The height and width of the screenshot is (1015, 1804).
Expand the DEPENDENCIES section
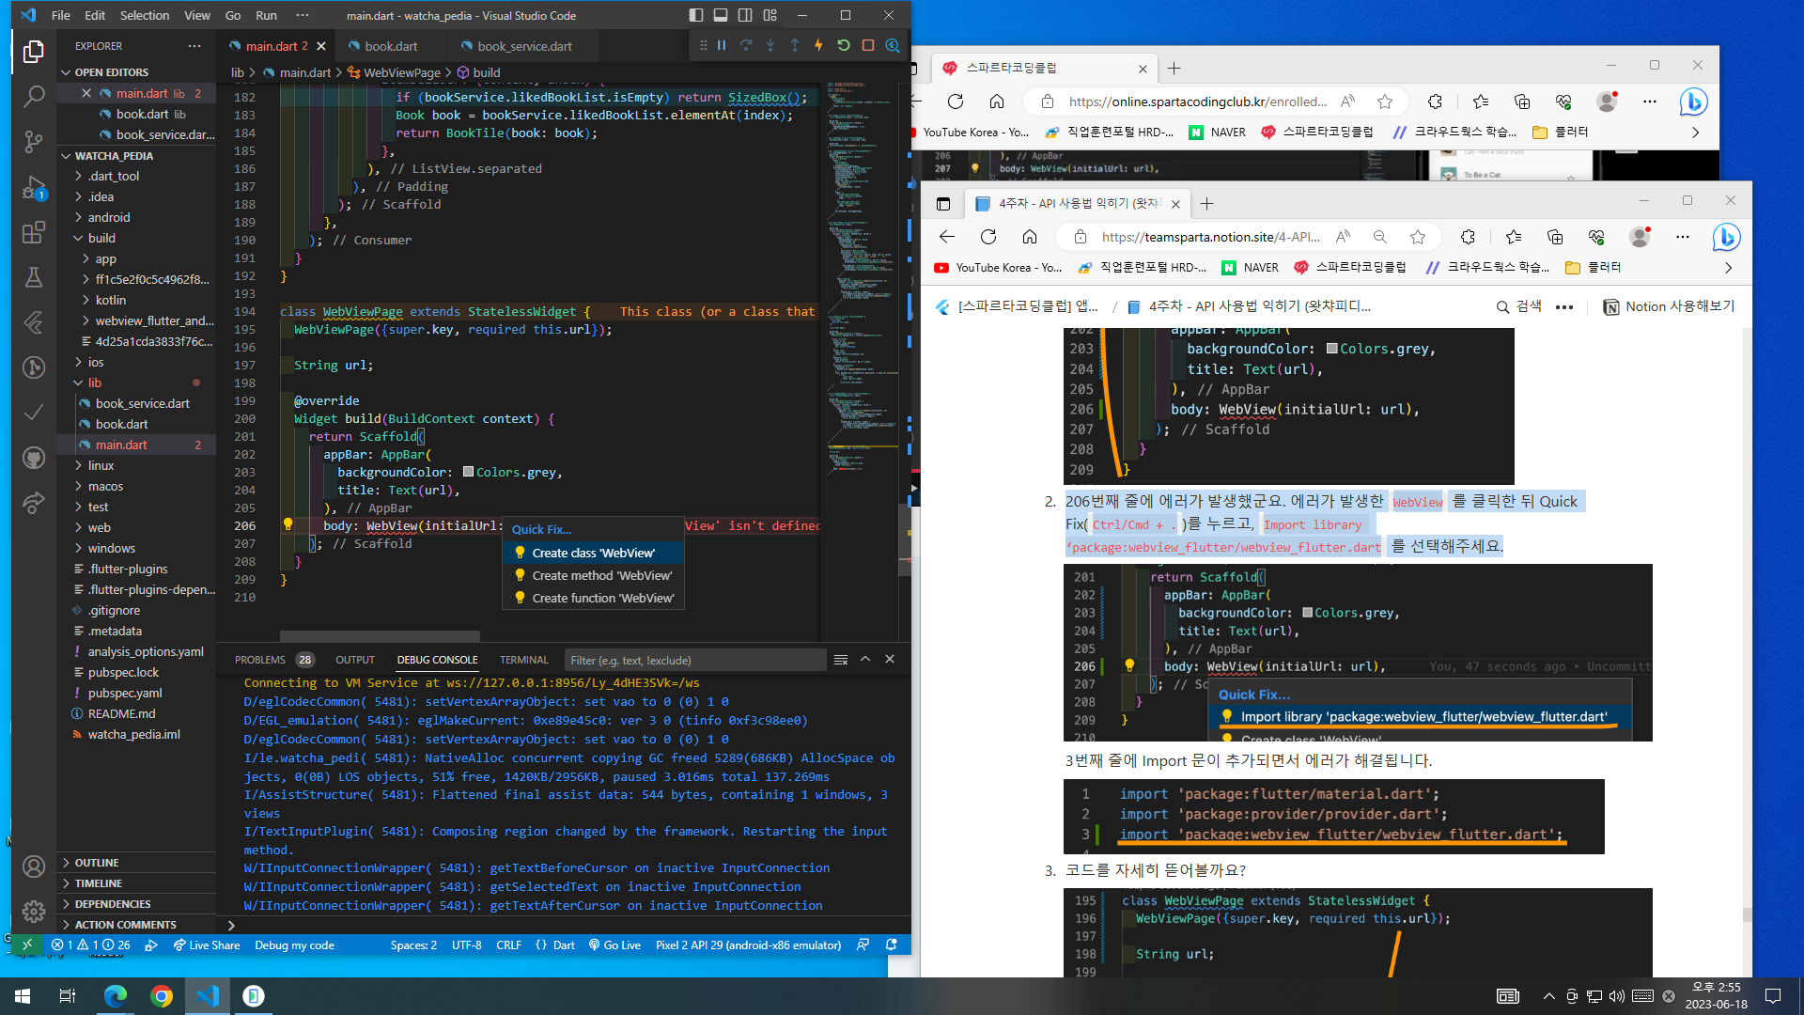(x=136, y=904)
